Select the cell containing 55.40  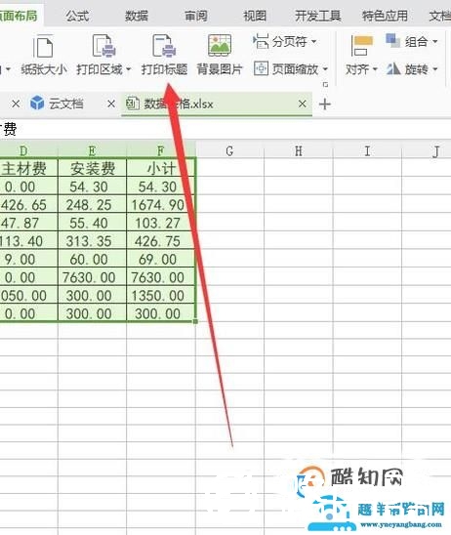pyautogui.click(x=93, y=223)
